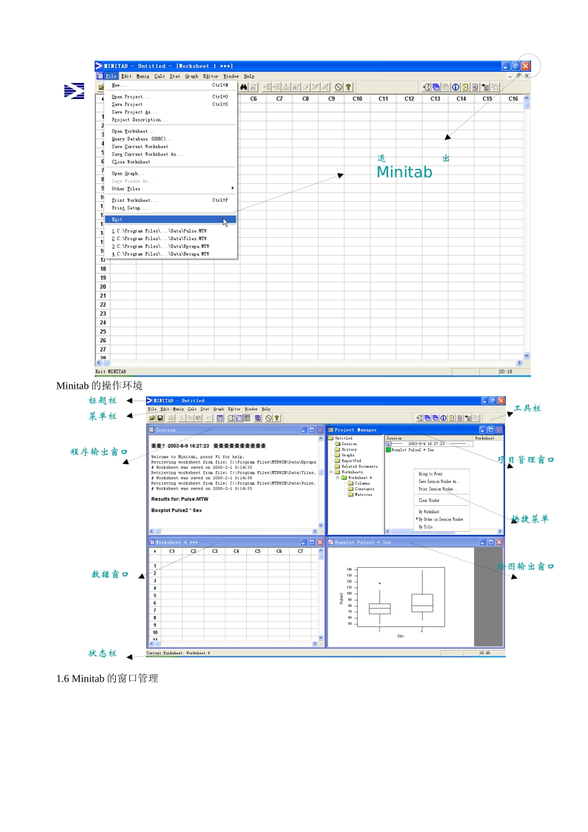Choose Open Project... from File menu
Viewport: 588px width, 832px height.
170,97
